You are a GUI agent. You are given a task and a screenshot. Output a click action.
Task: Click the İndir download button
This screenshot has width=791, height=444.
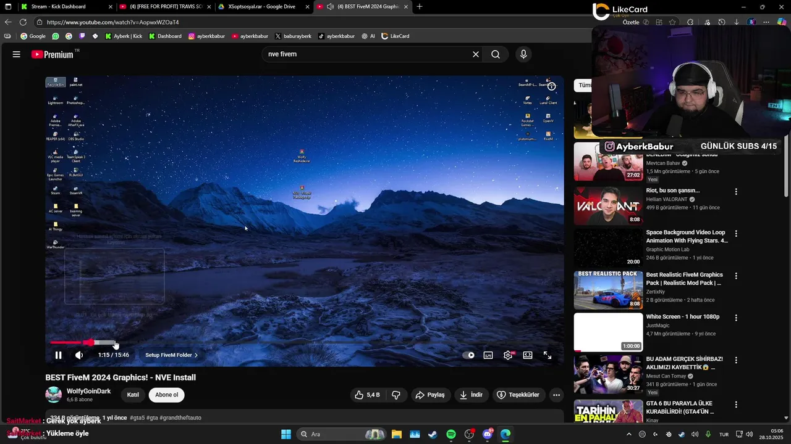[x=472, y=395]
